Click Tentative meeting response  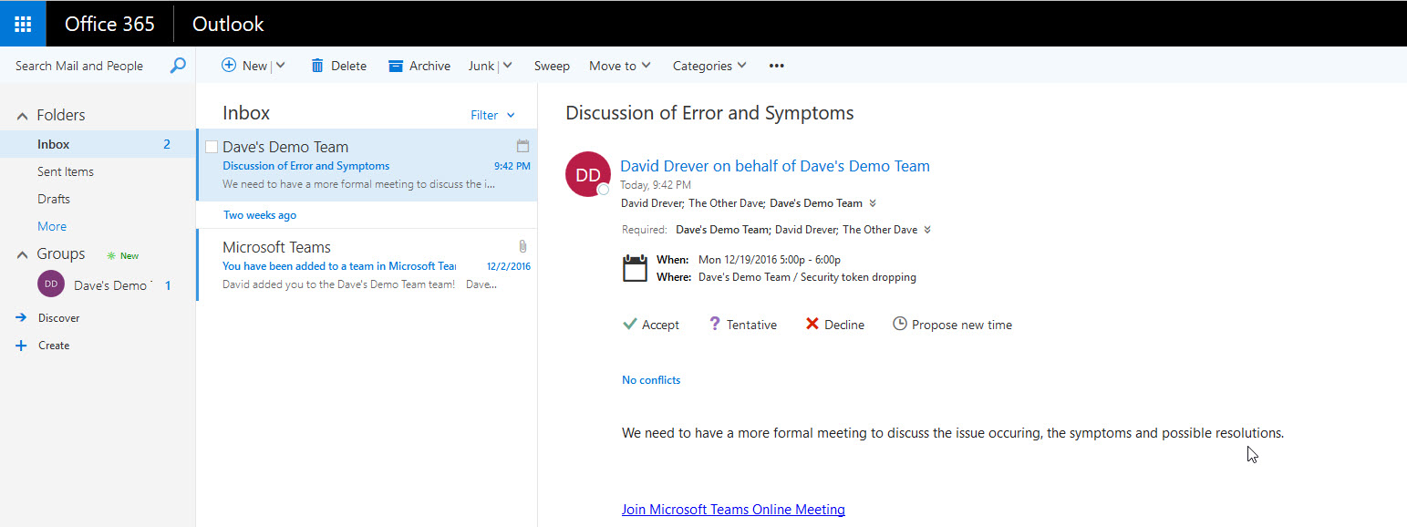click(743, 325)
